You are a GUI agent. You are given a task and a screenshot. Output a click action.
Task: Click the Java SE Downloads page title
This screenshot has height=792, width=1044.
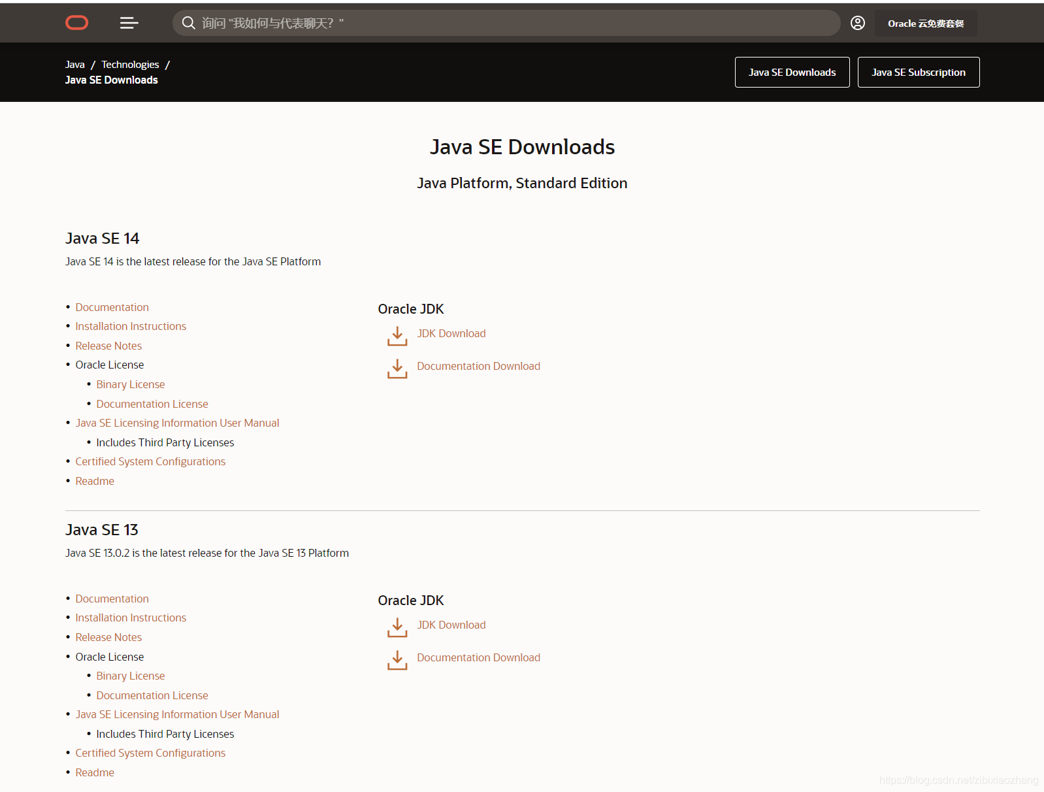pos(522,147)
